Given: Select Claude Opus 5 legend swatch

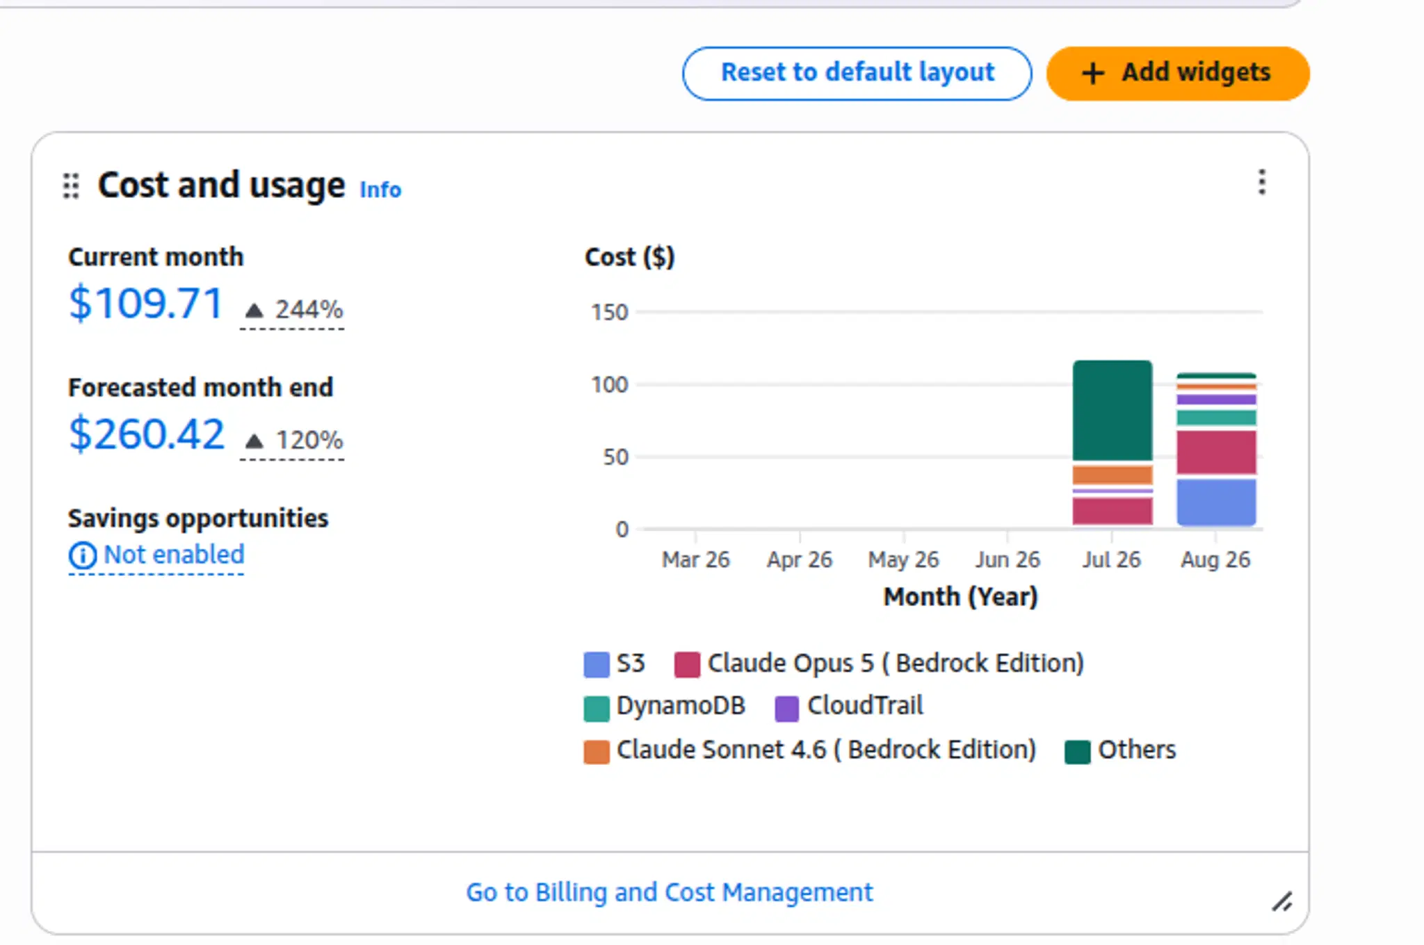Looking at the screenshot, I should coord(687,664).
